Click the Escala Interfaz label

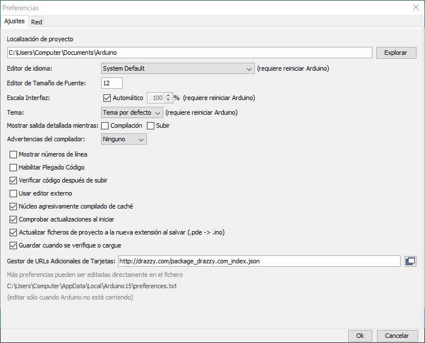tap(28, 98)
